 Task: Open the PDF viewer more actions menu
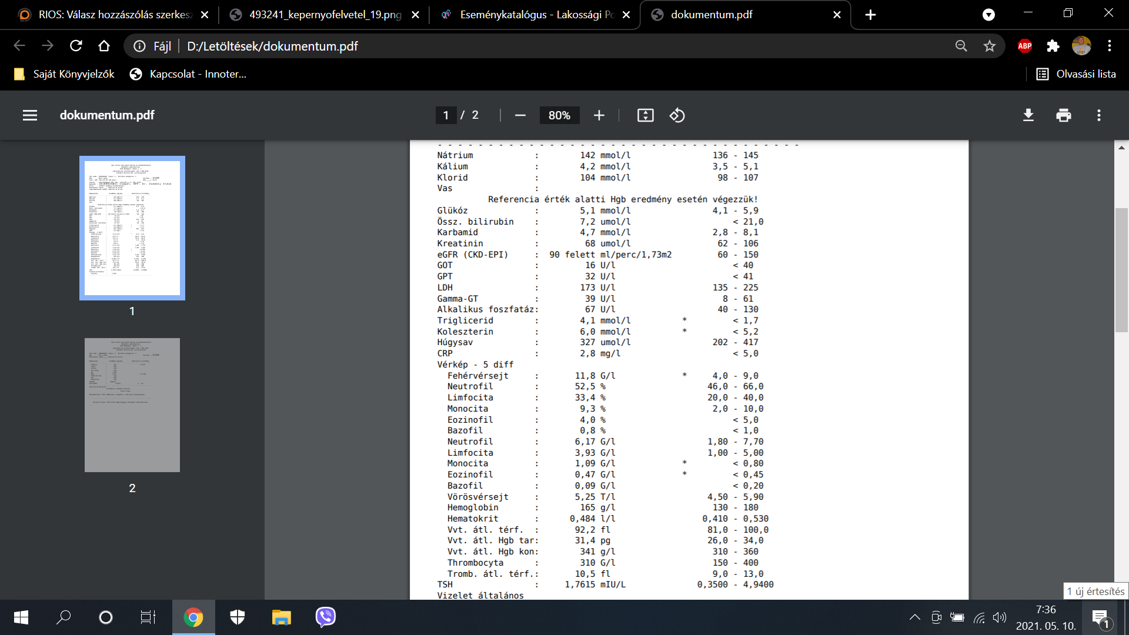(1098, 115)
